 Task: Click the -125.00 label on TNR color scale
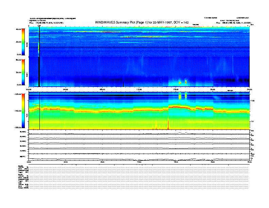(18, 94)
